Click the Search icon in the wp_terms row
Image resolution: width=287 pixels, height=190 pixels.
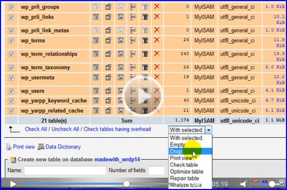(x=120, y=41)
